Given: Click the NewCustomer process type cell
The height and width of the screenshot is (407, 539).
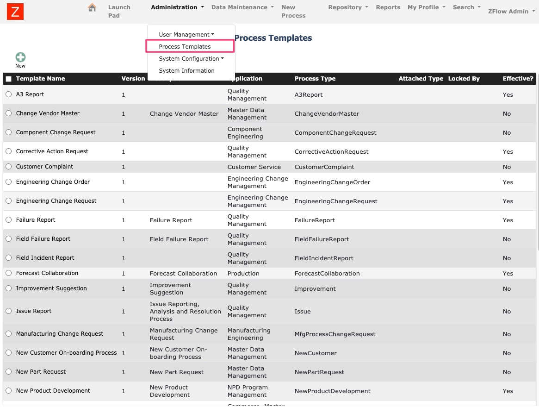Looking at the screenshot, I should [316, 353].
